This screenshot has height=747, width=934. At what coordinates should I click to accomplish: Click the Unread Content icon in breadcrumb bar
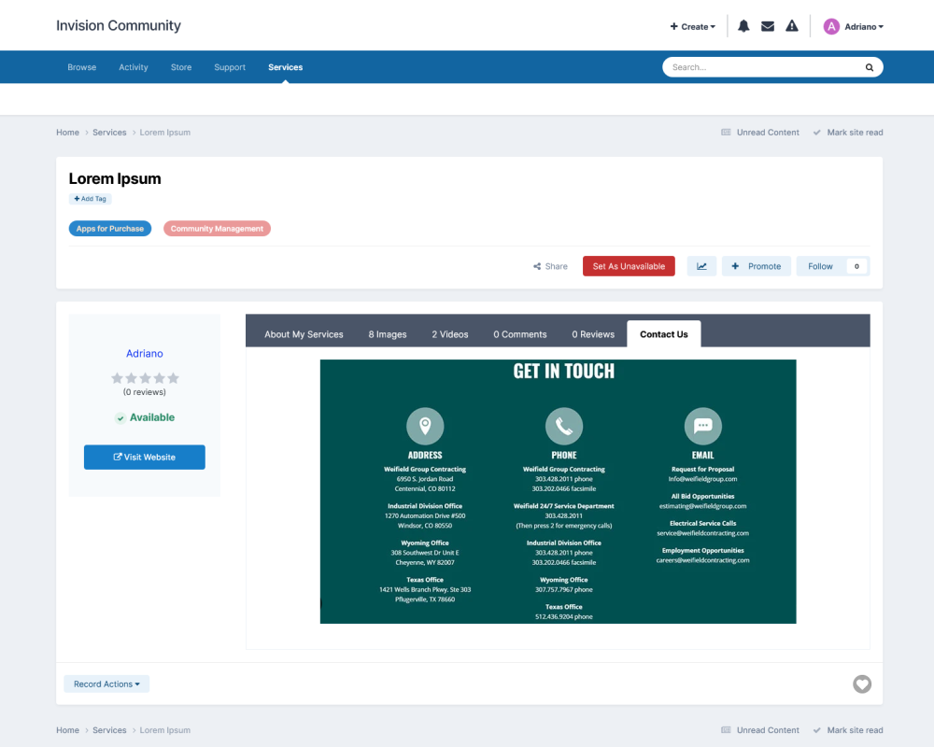tap(726, 132)
